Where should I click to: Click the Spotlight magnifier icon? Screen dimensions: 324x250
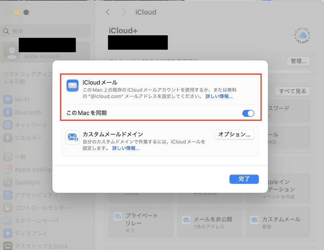click(8, 182)
